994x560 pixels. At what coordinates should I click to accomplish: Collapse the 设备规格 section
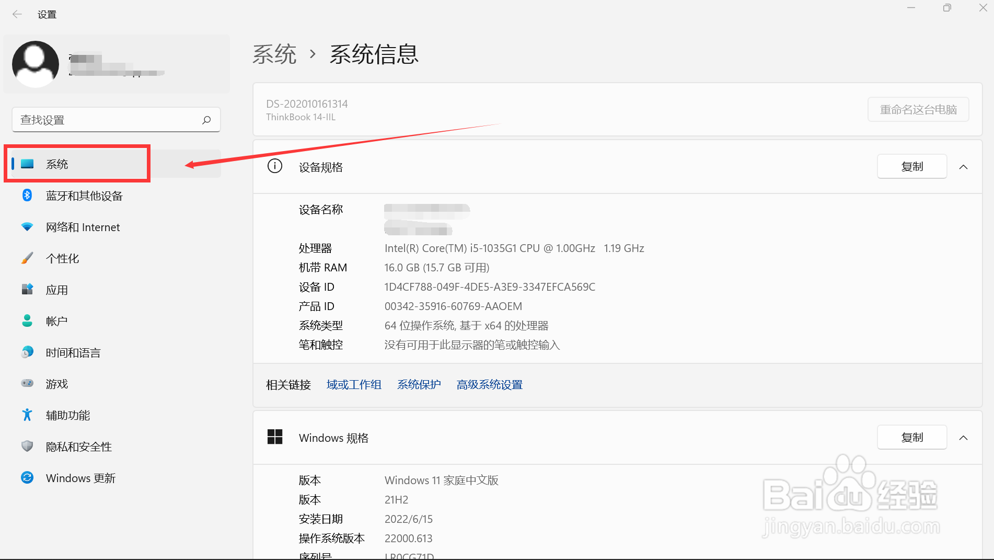(x=964, y=166)
